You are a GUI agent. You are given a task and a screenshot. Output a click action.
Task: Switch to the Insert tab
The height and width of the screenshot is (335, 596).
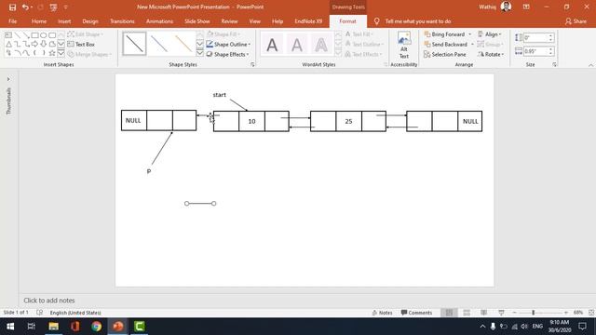click(x=64, y=21)
